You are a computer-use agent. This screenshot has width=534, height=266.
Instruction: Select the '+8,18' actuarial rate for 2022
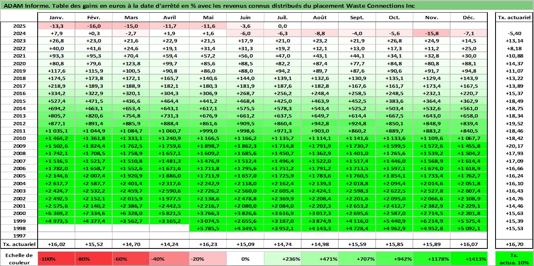(514, 48)
